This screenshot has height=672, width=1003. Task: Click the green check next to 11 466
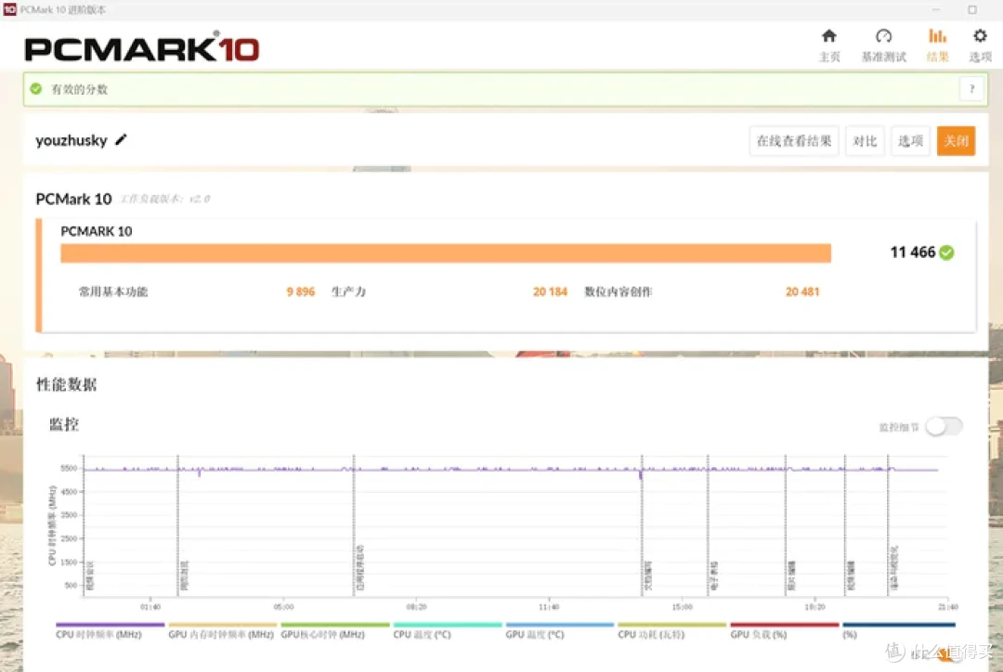(x=946, y=252)
